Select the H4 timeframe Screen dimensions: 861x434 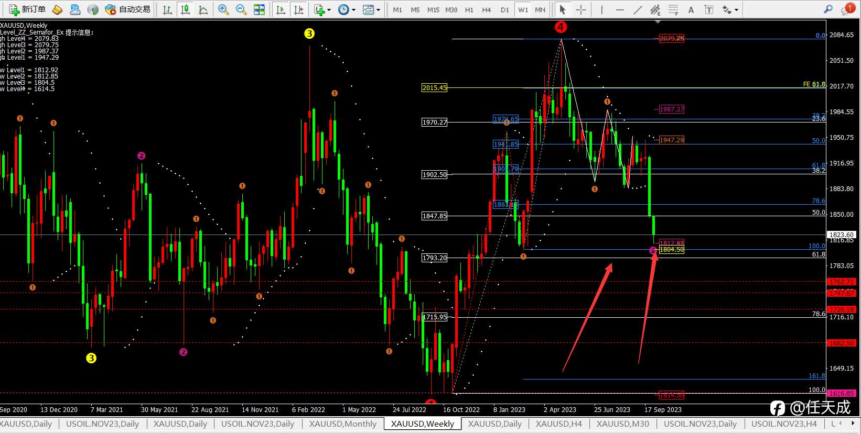click(487, 9)
